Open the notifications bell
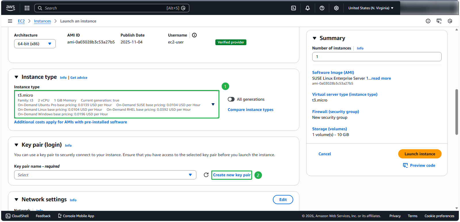 (308, 8)
